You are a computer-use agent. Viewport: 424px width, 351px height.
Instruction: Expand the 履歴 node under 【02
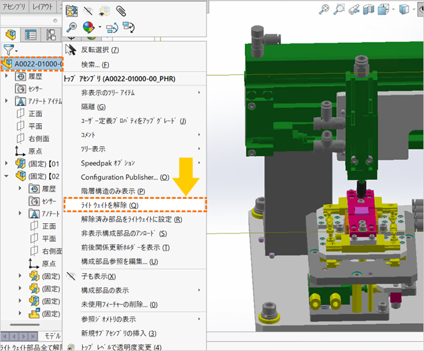coord(20,188)
